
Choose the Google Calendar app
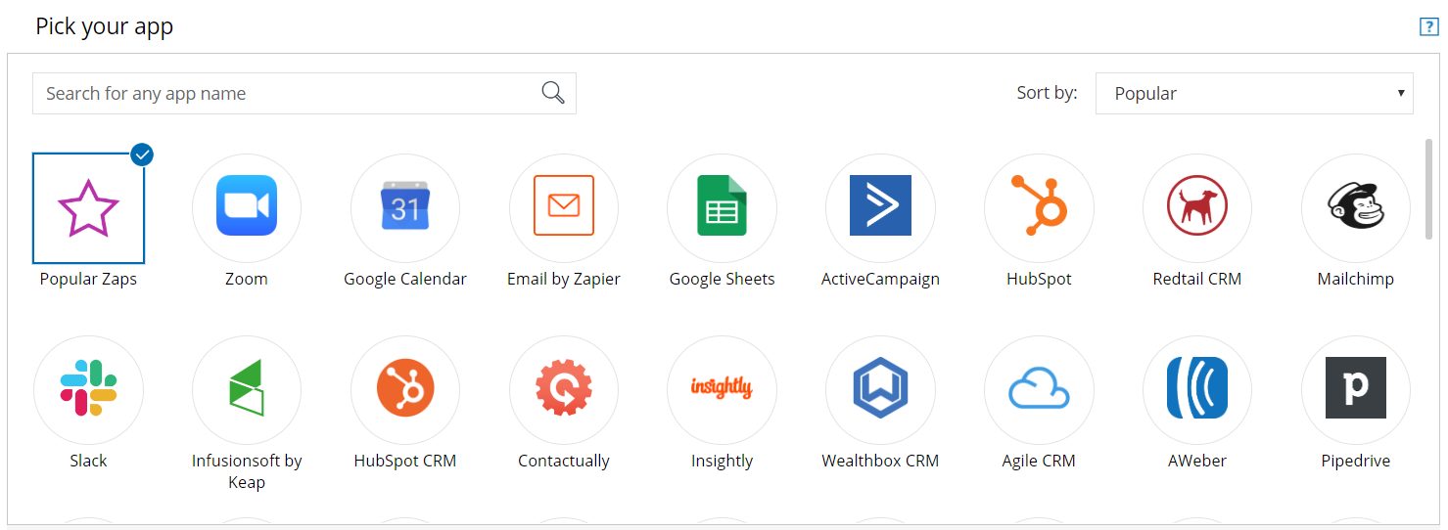pos(405,208)
